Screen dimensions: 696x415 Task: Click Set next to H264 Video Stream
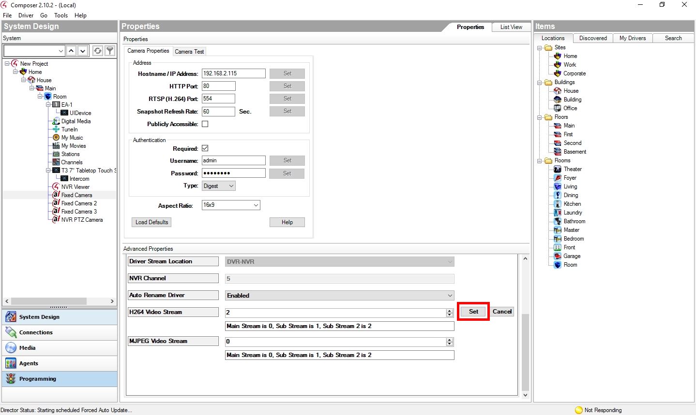(473, 312)
